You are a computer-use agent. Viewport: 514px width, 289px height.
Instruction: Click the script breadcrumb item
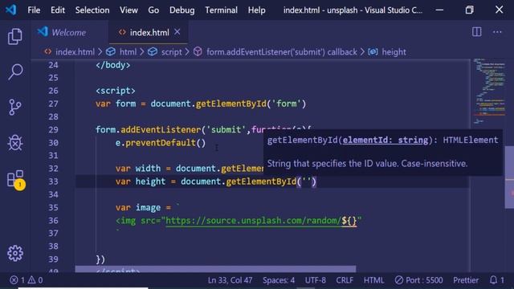coord(171,51)
